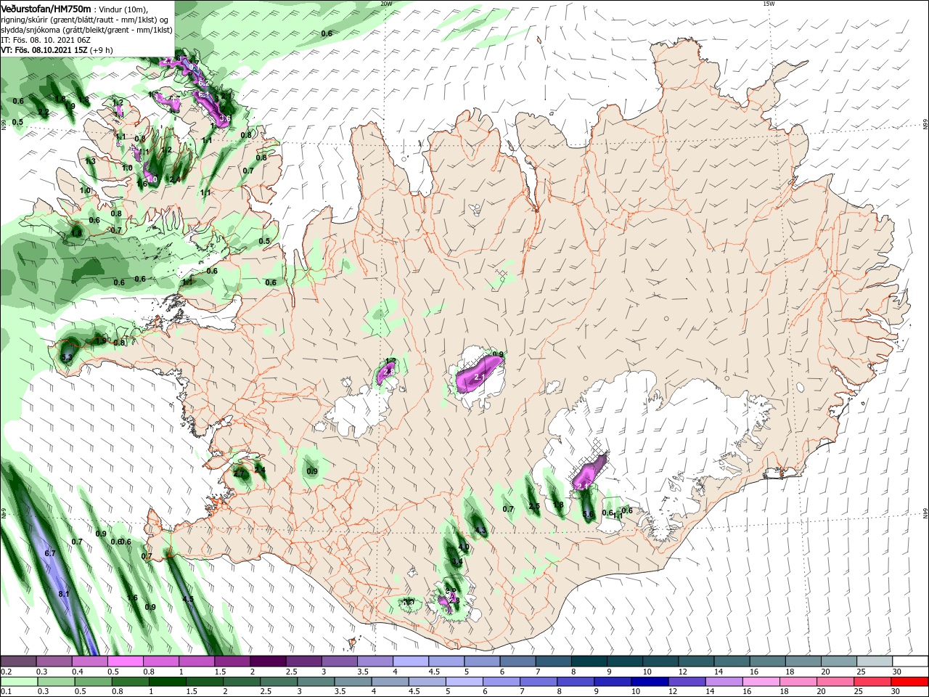Pick the darkest purple 2–2.5 snow swatch

click(268, 661)
